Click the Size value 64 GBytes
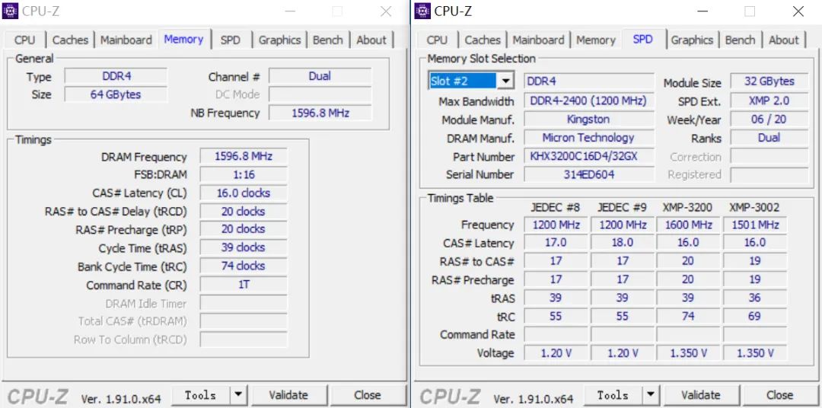Image resolution: width=822 pixels, height=408 pixels. tap(116, 94)
